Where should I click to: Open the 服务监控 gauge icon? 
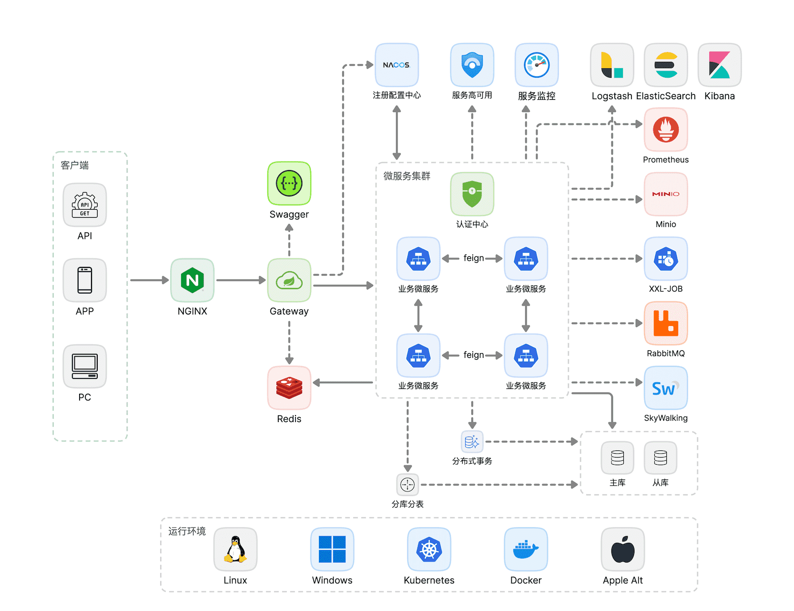537,65
